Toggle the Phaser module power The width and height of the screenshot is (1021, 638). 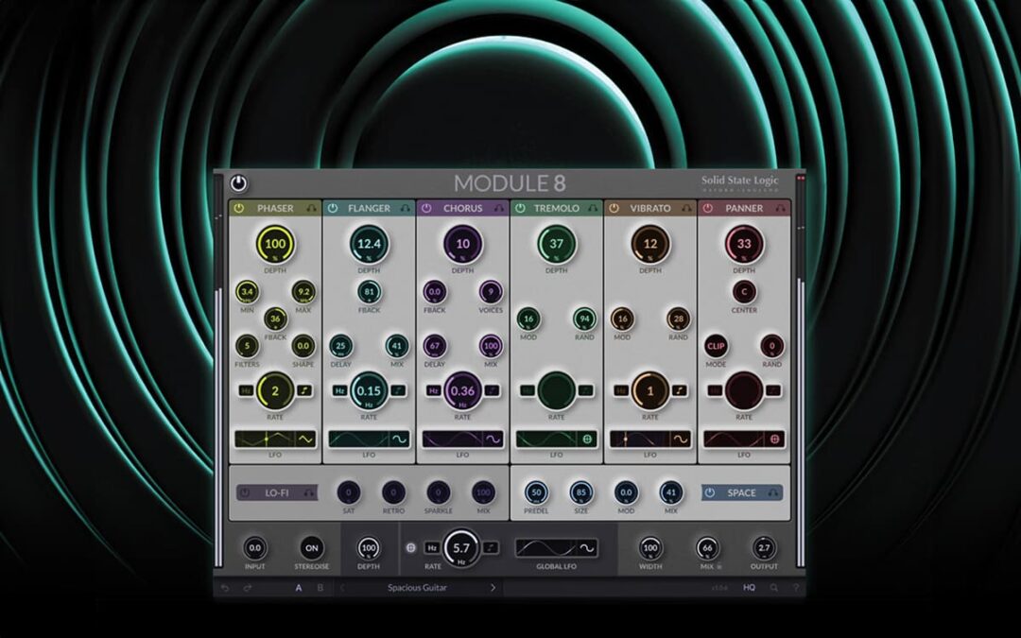[x=239, y=208]
